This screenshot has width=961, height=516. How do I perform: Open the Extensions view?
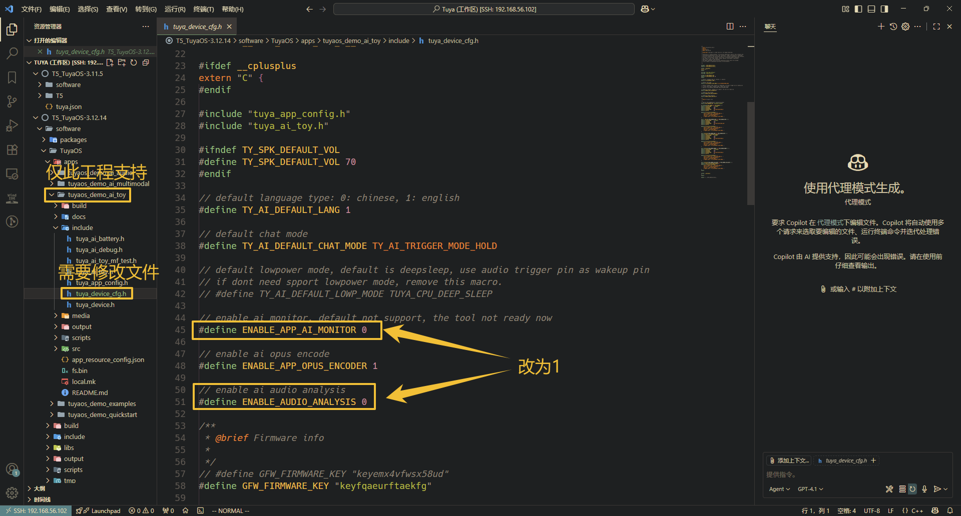pyautogui.click(x=12, y=149)
